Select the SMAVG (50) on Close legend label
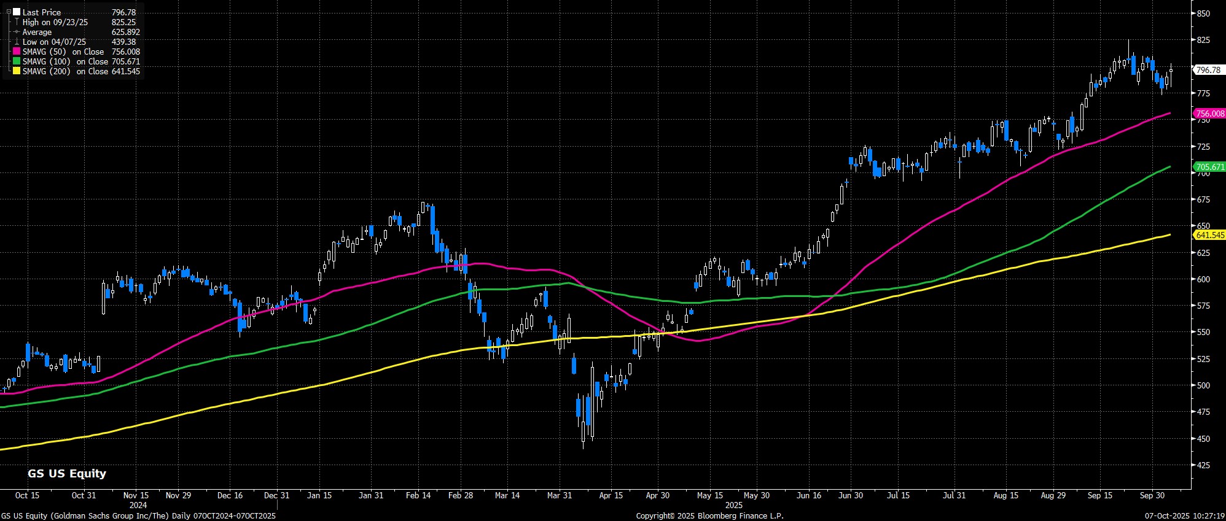Viewport: 1226px width, 521px height. click(63, 52)
